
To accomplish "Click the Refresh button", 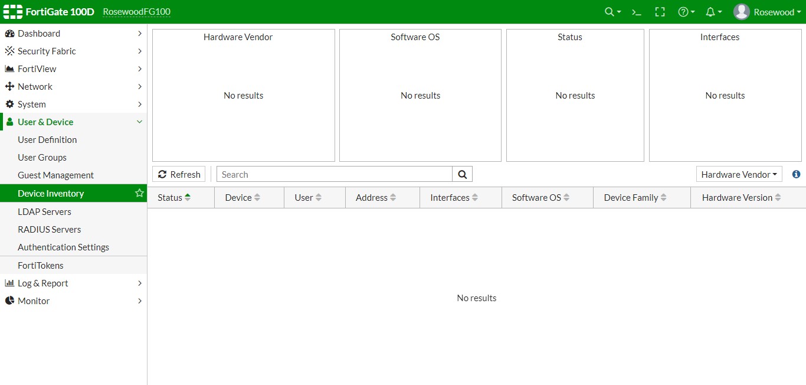I will point(179,174).
